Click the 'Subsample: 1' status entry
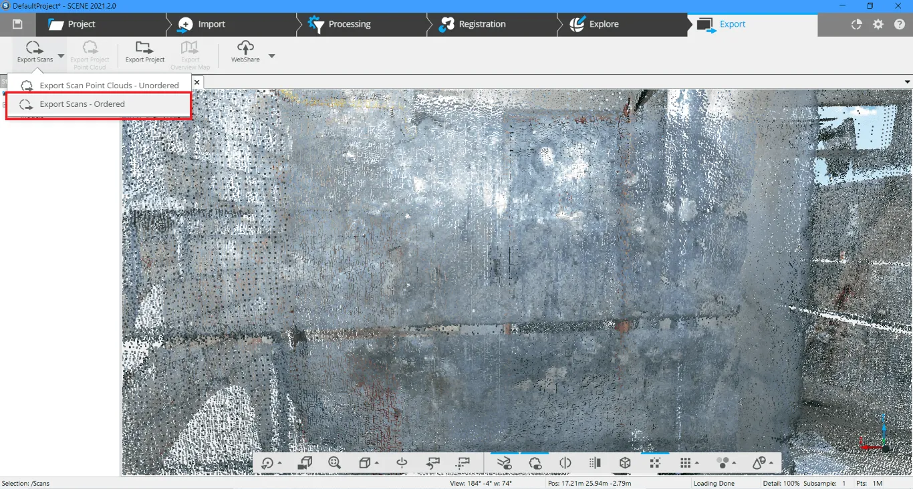913x489 pixels. pos(825,483)
